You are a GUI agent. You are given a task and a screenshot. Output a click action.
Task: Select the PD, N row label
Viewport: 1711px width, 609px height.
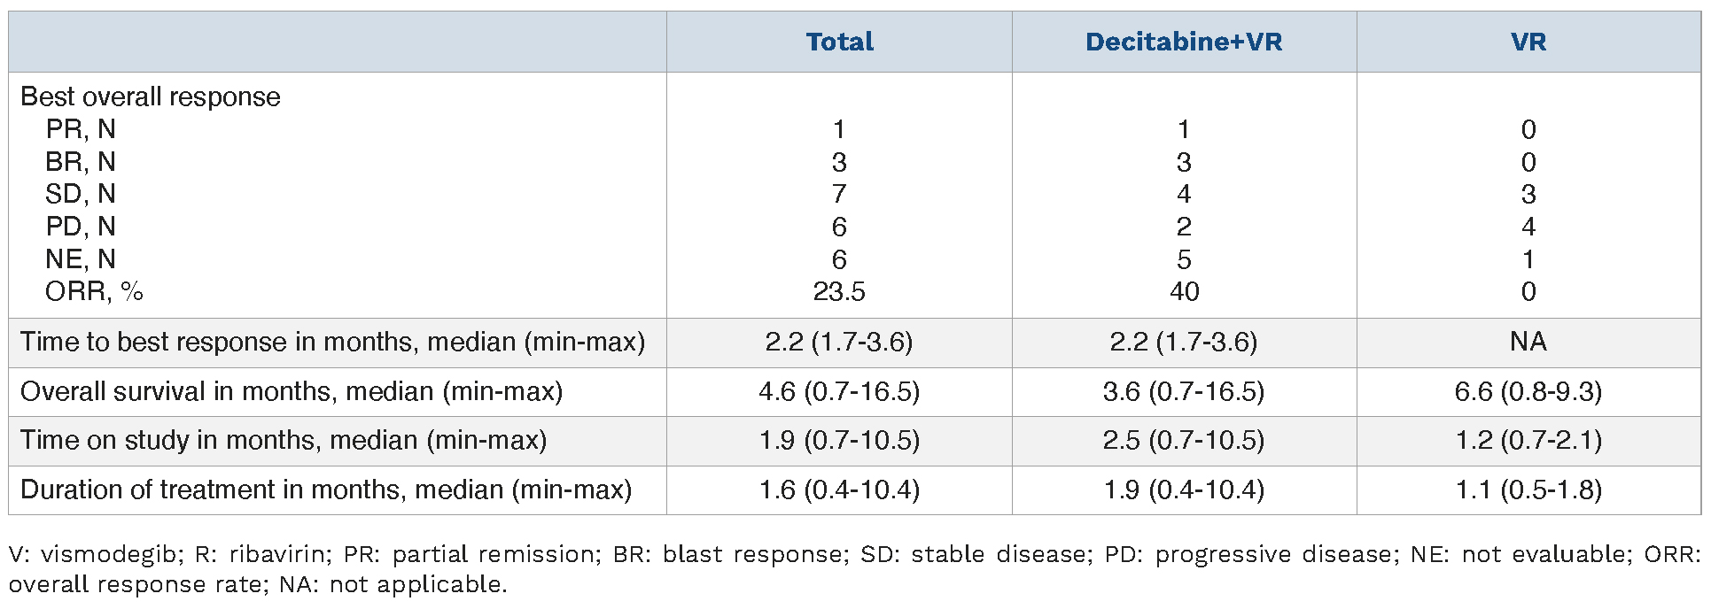(x=81, y=227)
